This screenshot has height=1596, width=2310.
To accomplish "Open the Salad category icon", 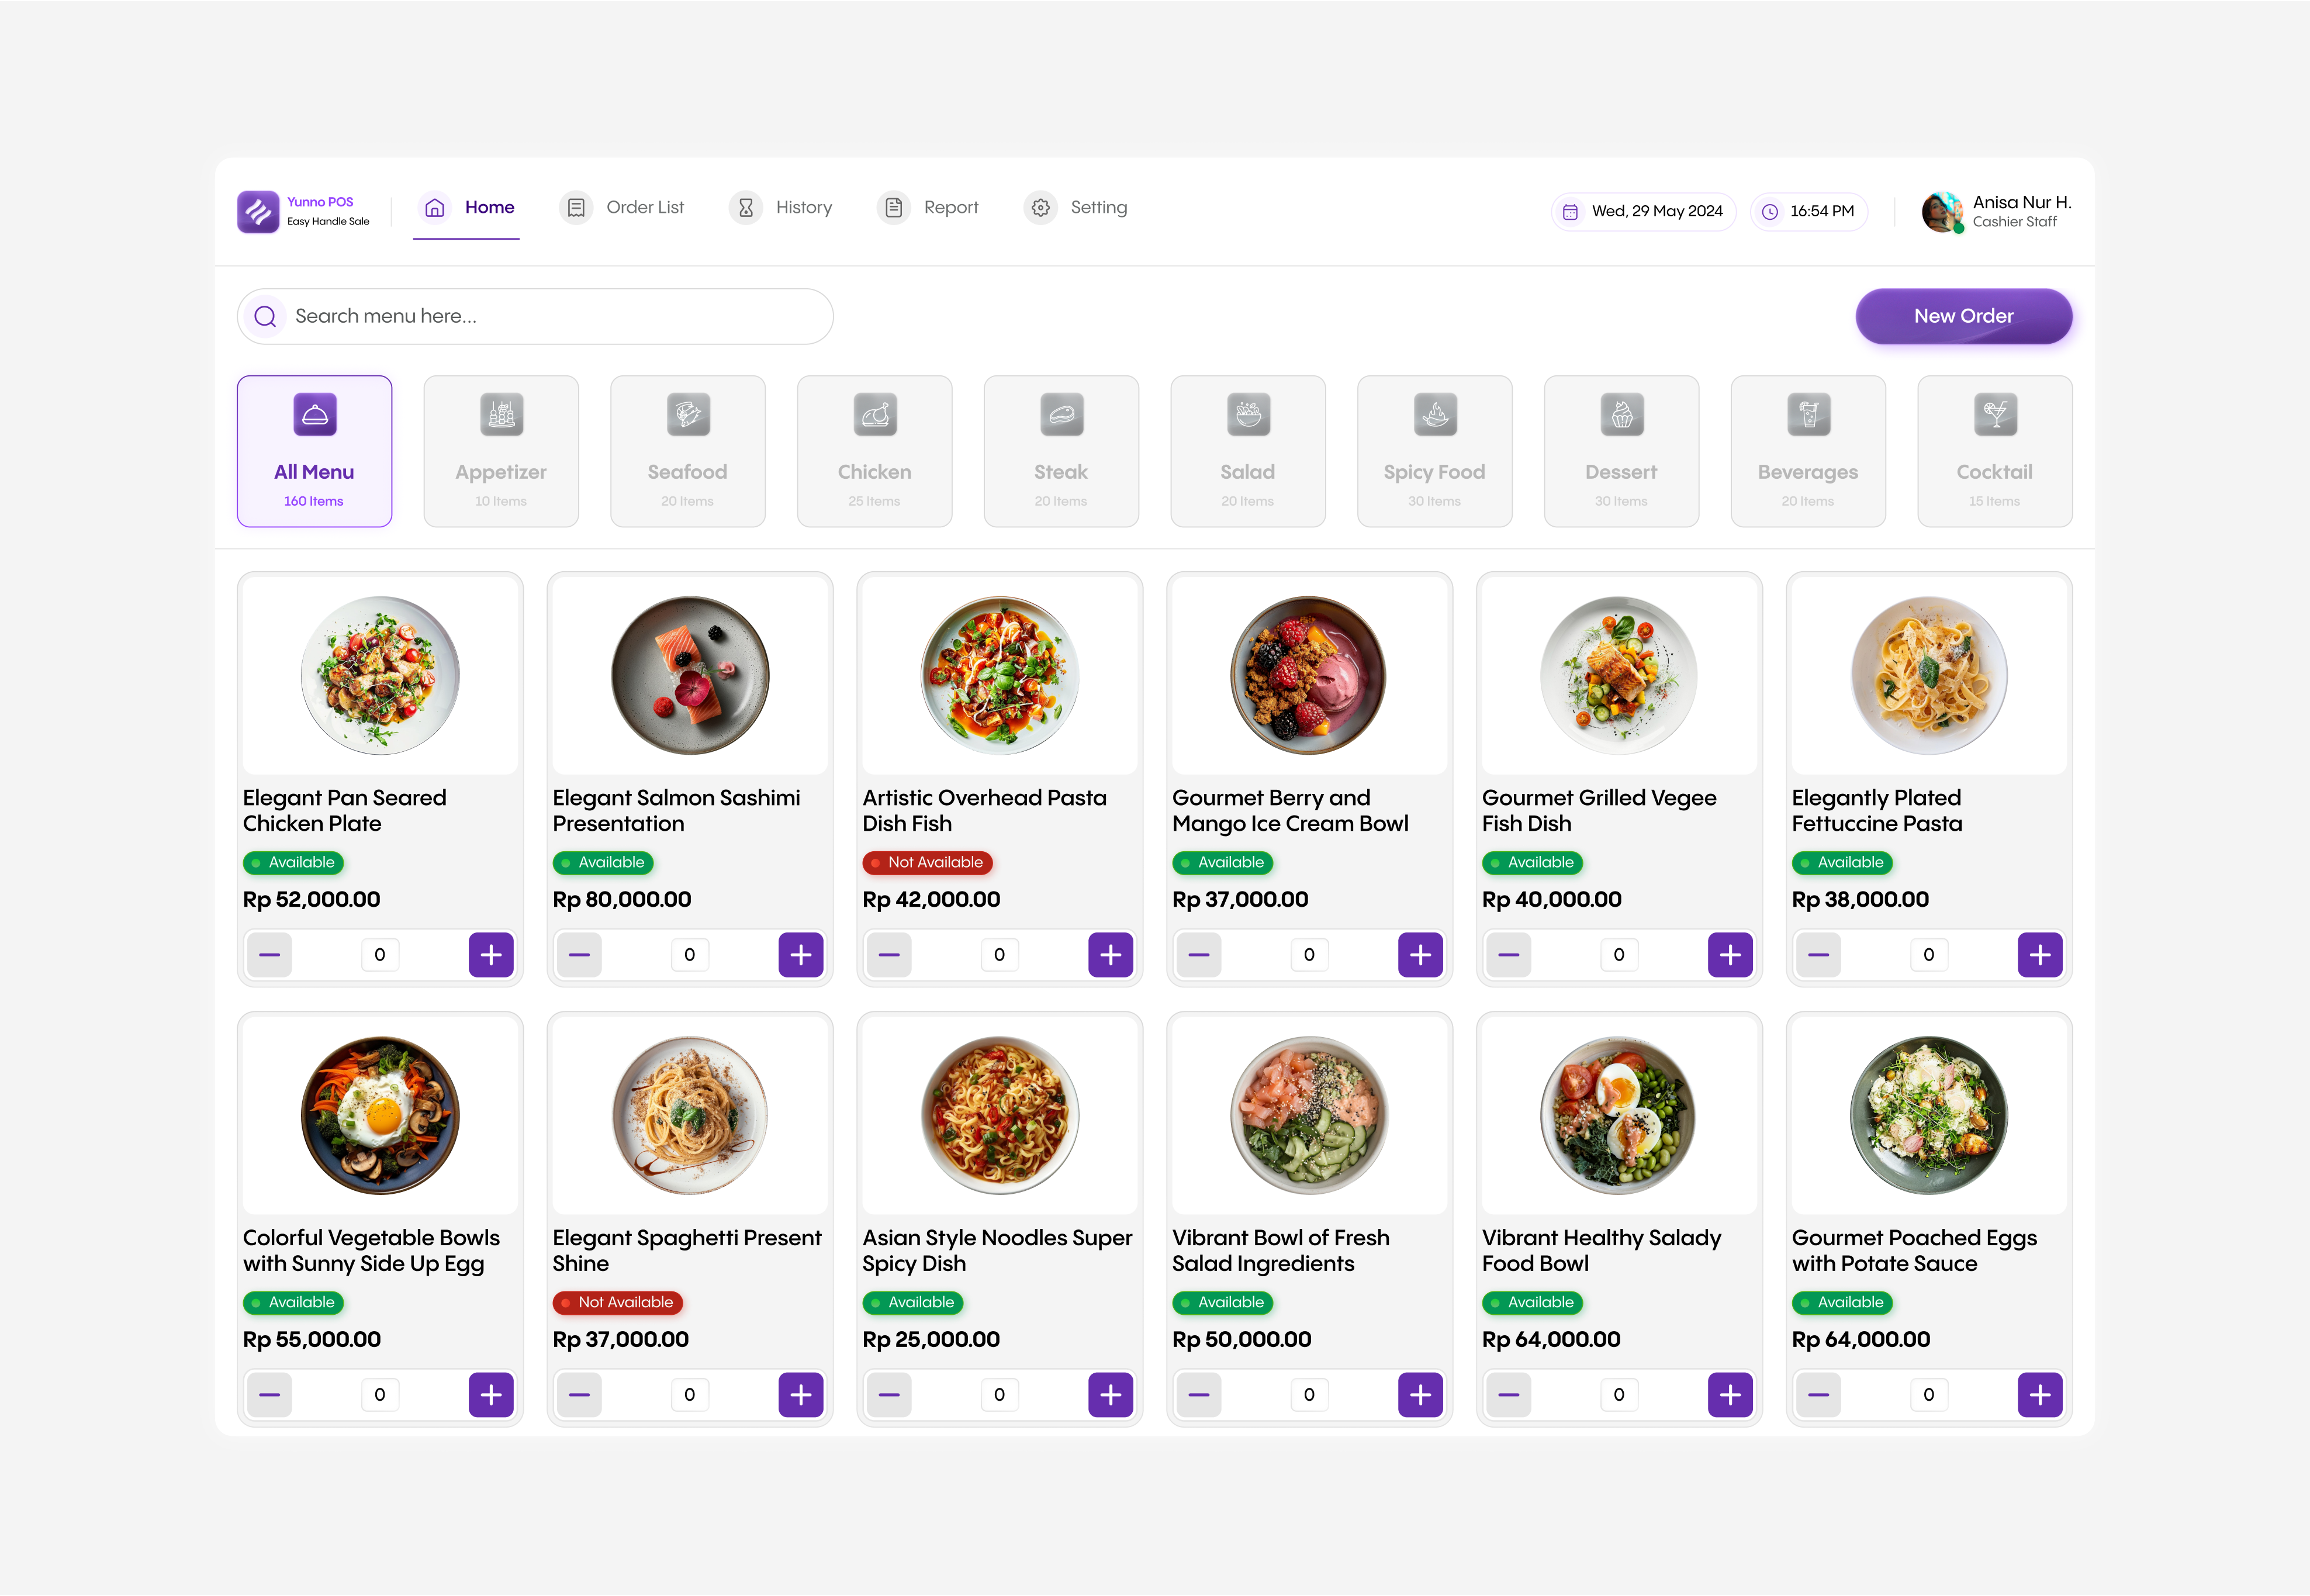I will 1246,414.
